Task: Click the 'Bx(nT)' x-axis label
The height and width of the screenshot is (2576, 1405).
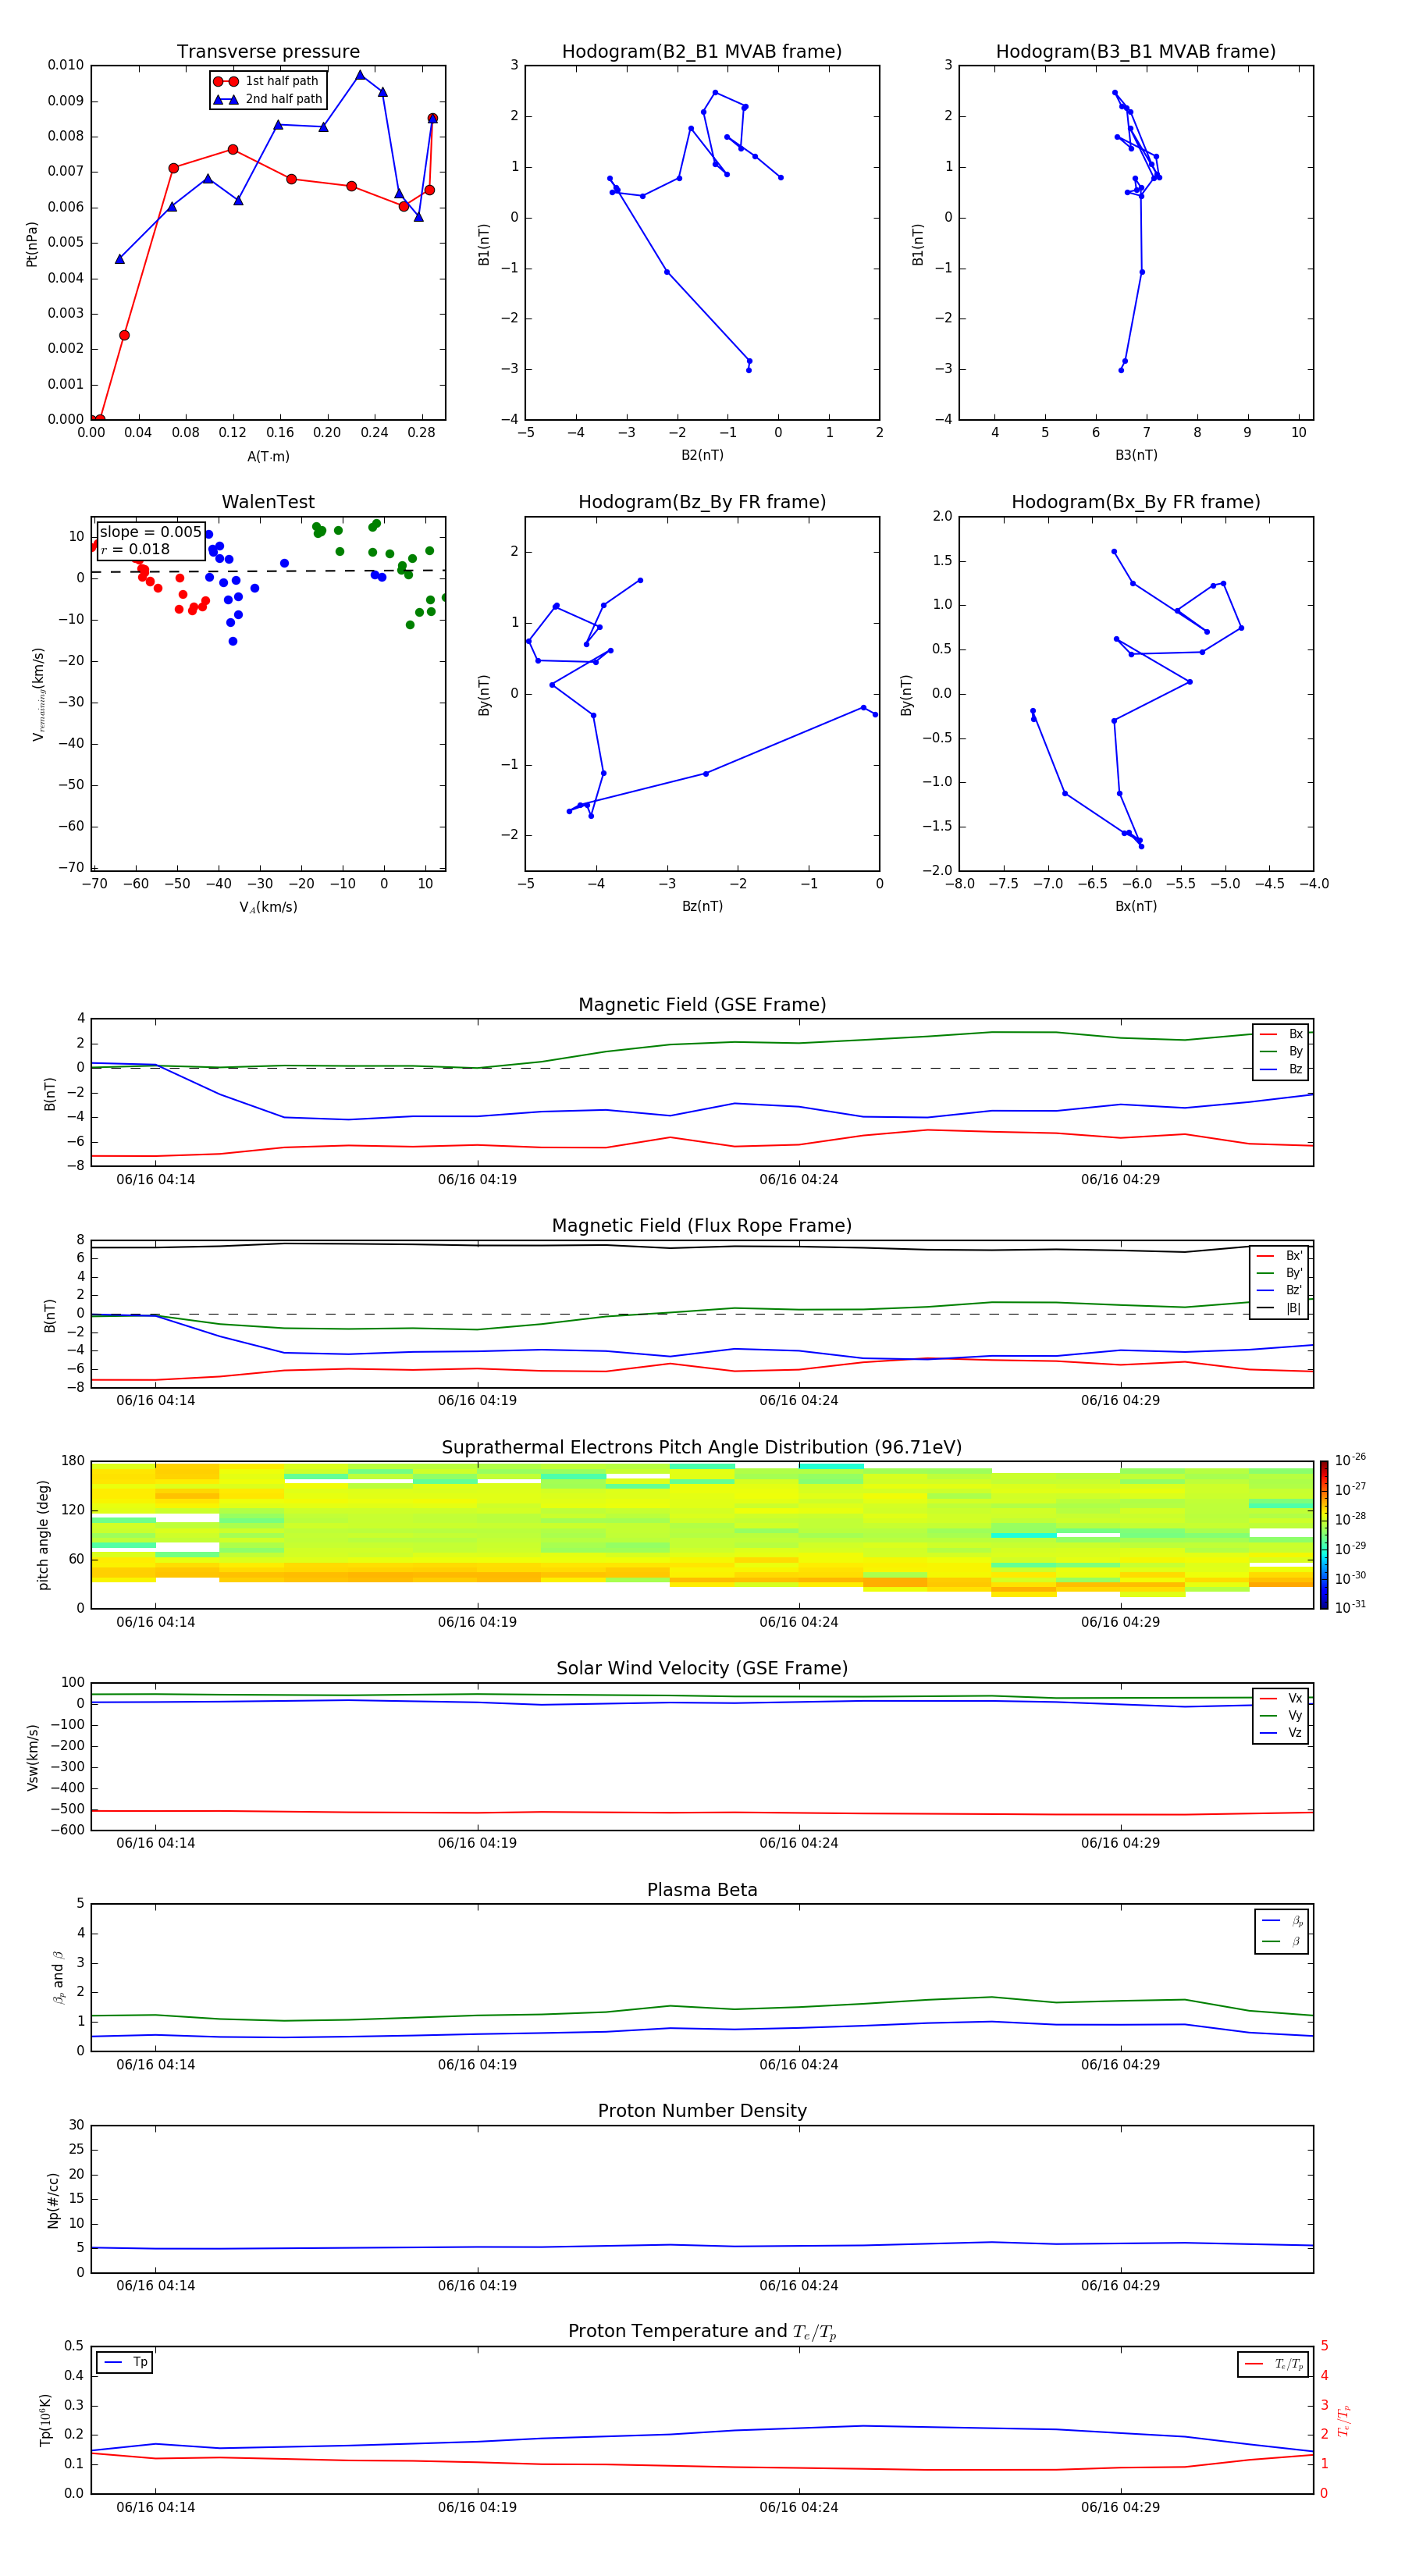Action: point(1136,906)
